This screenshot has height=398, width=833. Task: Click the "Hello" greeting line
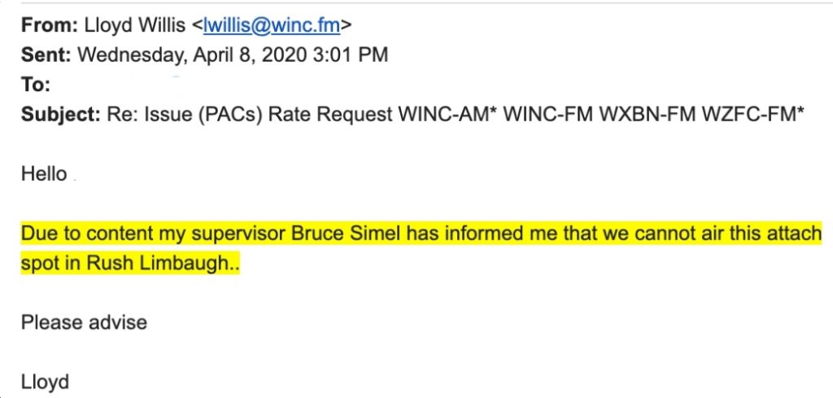coord(44,173)
